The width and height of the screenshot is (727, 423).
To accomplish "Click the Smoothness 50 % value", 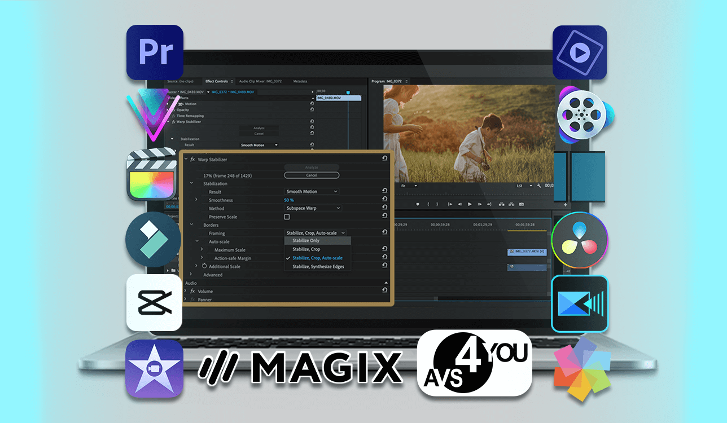I will [289, 200].
